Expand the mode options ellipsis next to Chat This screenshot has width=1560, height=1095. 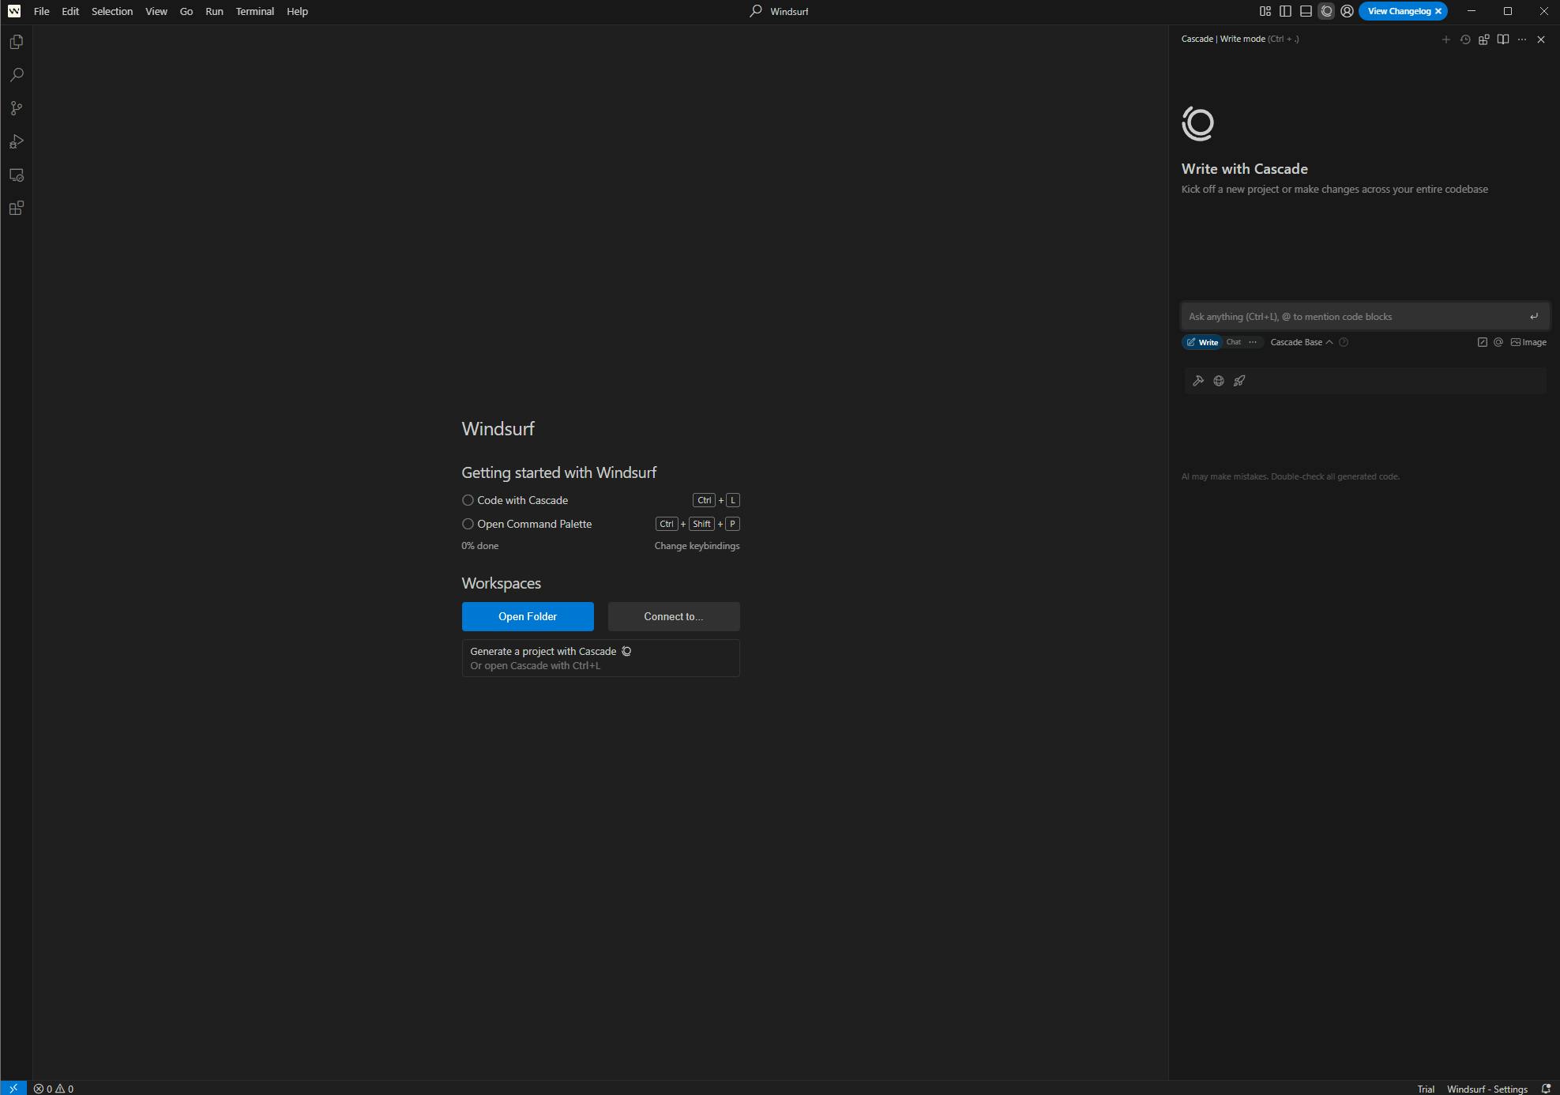1254,342
